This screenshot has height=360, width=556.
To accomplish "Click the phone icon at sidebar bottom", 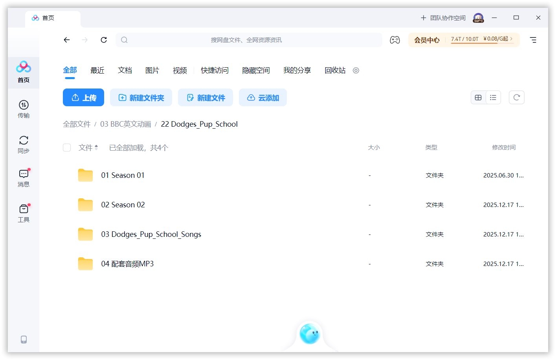I will (x=24, y=339).
